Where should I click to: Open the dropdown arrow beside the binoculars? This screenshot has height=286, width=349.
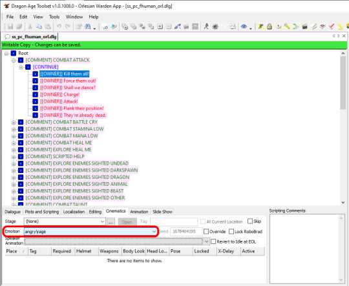tap(94, 28)
